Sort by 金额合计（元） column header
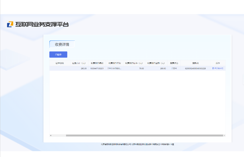The image size is (244, 157). tap(79, 63)
